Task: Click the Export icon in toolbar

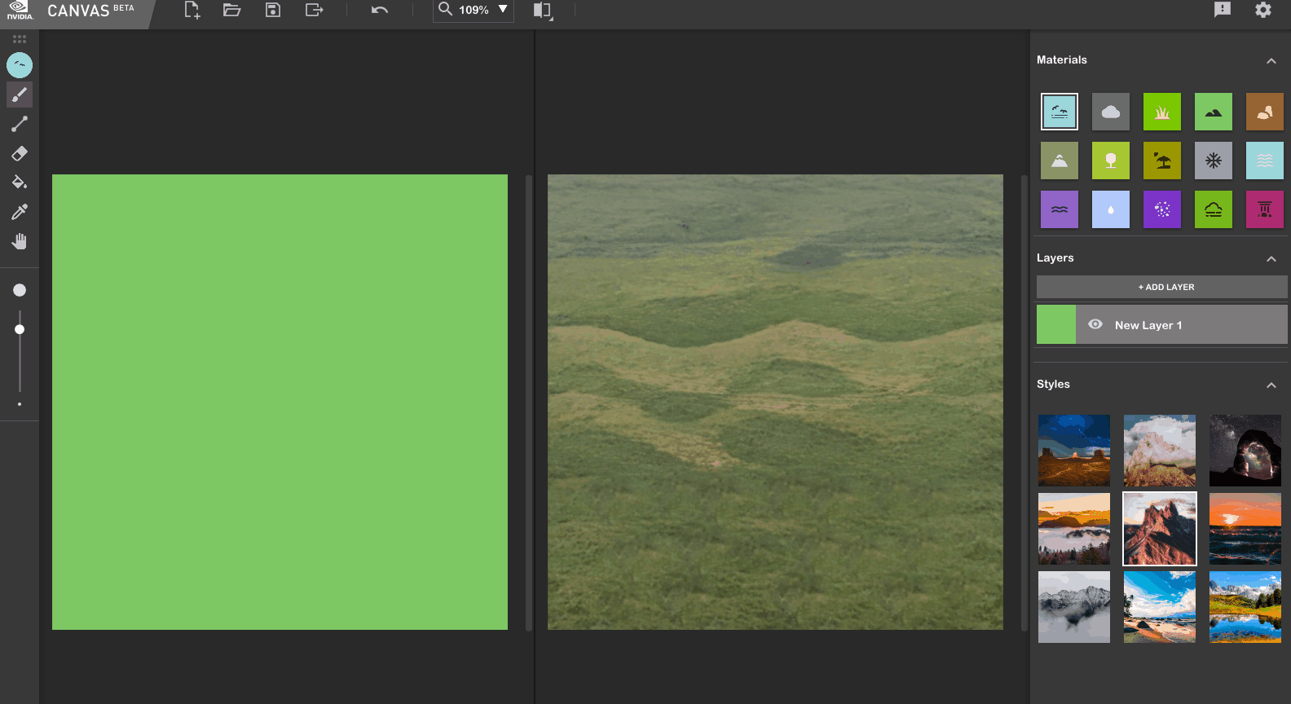Action: (x=314, y=10)
